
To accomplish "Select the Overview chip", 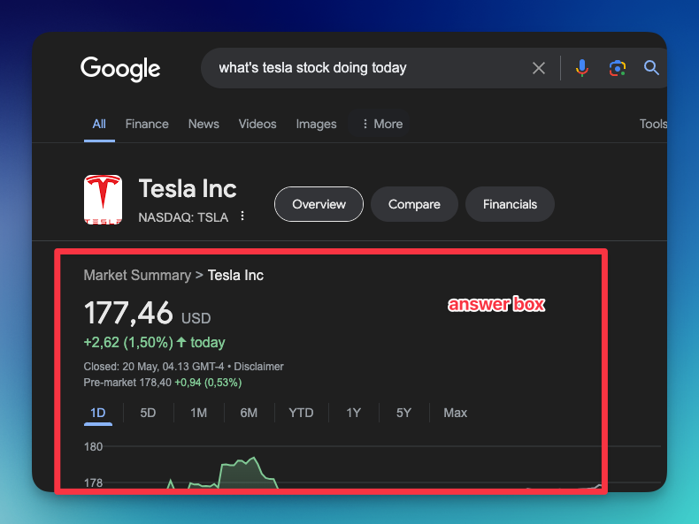I will coord(319,204).
